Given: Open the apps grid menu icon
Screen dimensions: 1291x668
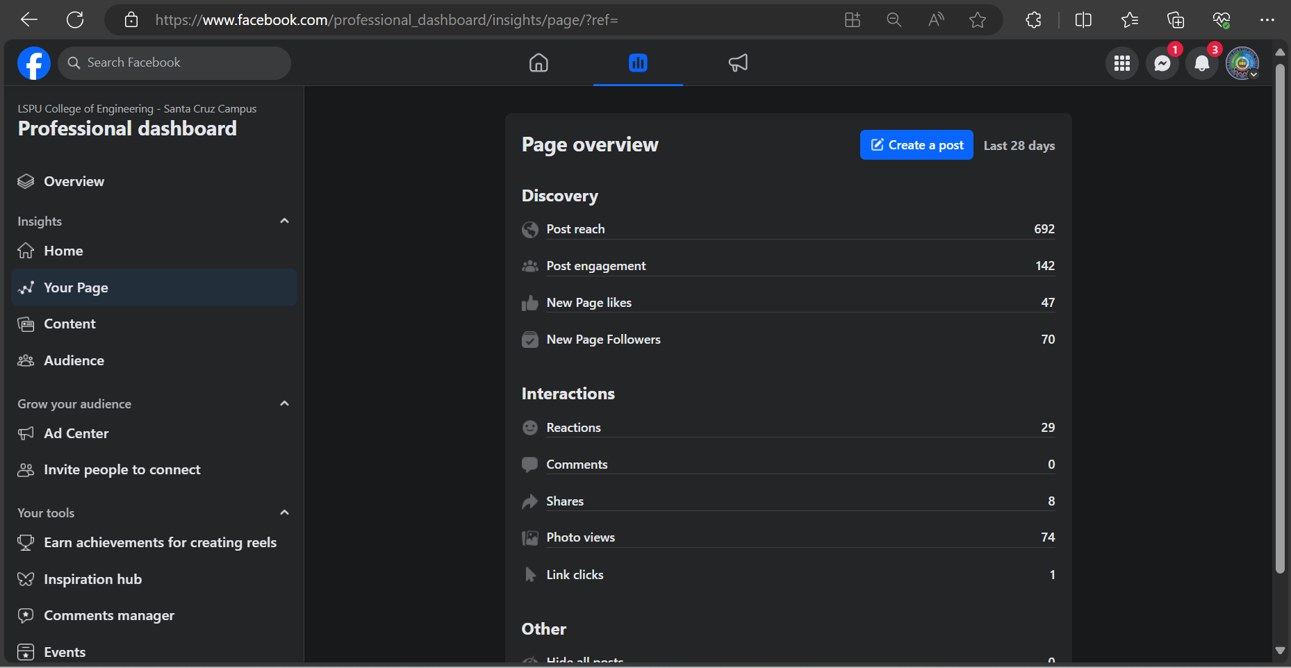Looking at the screenshot, I should pyautogui.click(x=1121, y=64).
